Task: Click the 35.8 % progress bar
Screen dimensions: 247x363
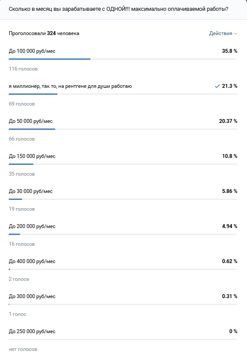Action: pos(123,59)
